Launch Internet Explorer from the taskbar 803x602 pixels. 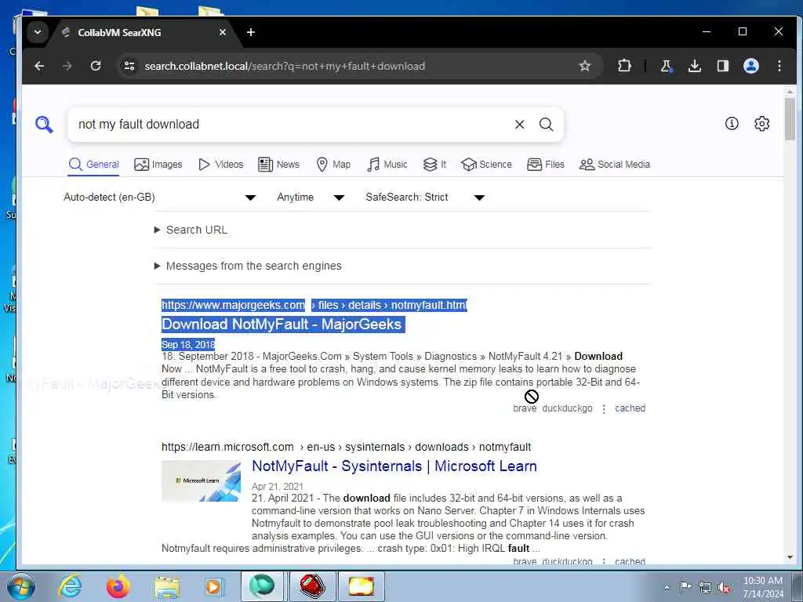click(69, 586)
